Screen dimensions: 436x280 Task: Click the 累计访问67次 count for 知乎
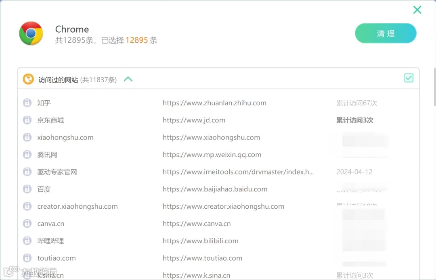tap(357, 103)
